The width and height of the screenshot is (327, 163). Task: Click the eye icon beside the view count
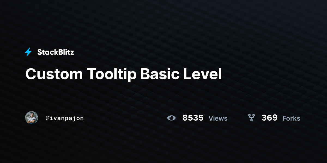pyautogui.click(x=171, y=118)
